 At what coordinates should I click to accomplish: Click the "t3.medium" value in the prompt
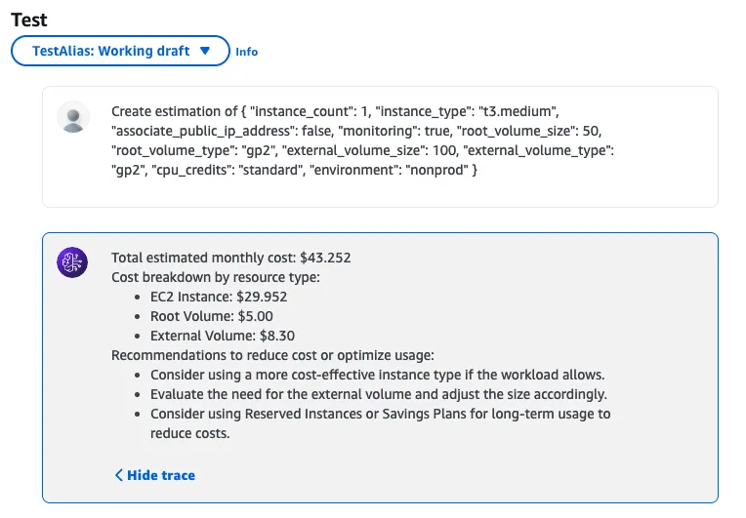tap(518, 111)
